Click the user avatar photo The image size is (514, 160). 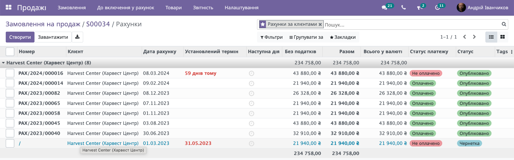[461, 7]
